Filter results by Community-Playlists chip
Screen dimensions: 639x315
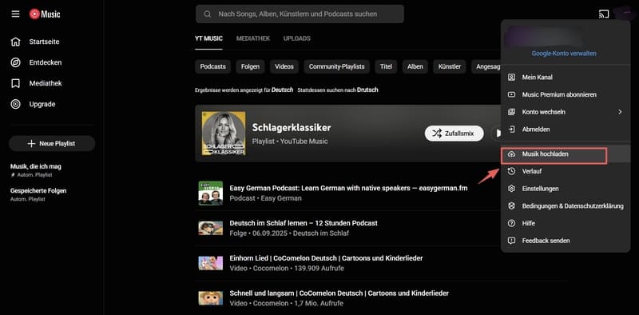click(x=336, y=66)
